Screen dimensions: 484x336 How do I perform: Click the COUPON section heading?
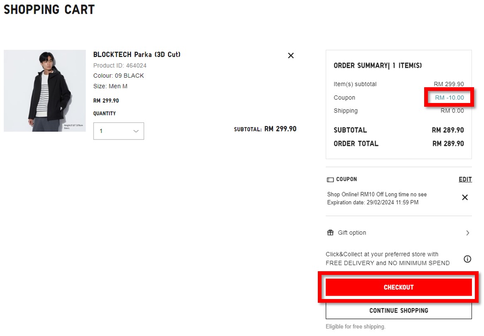tap(346, 179)
